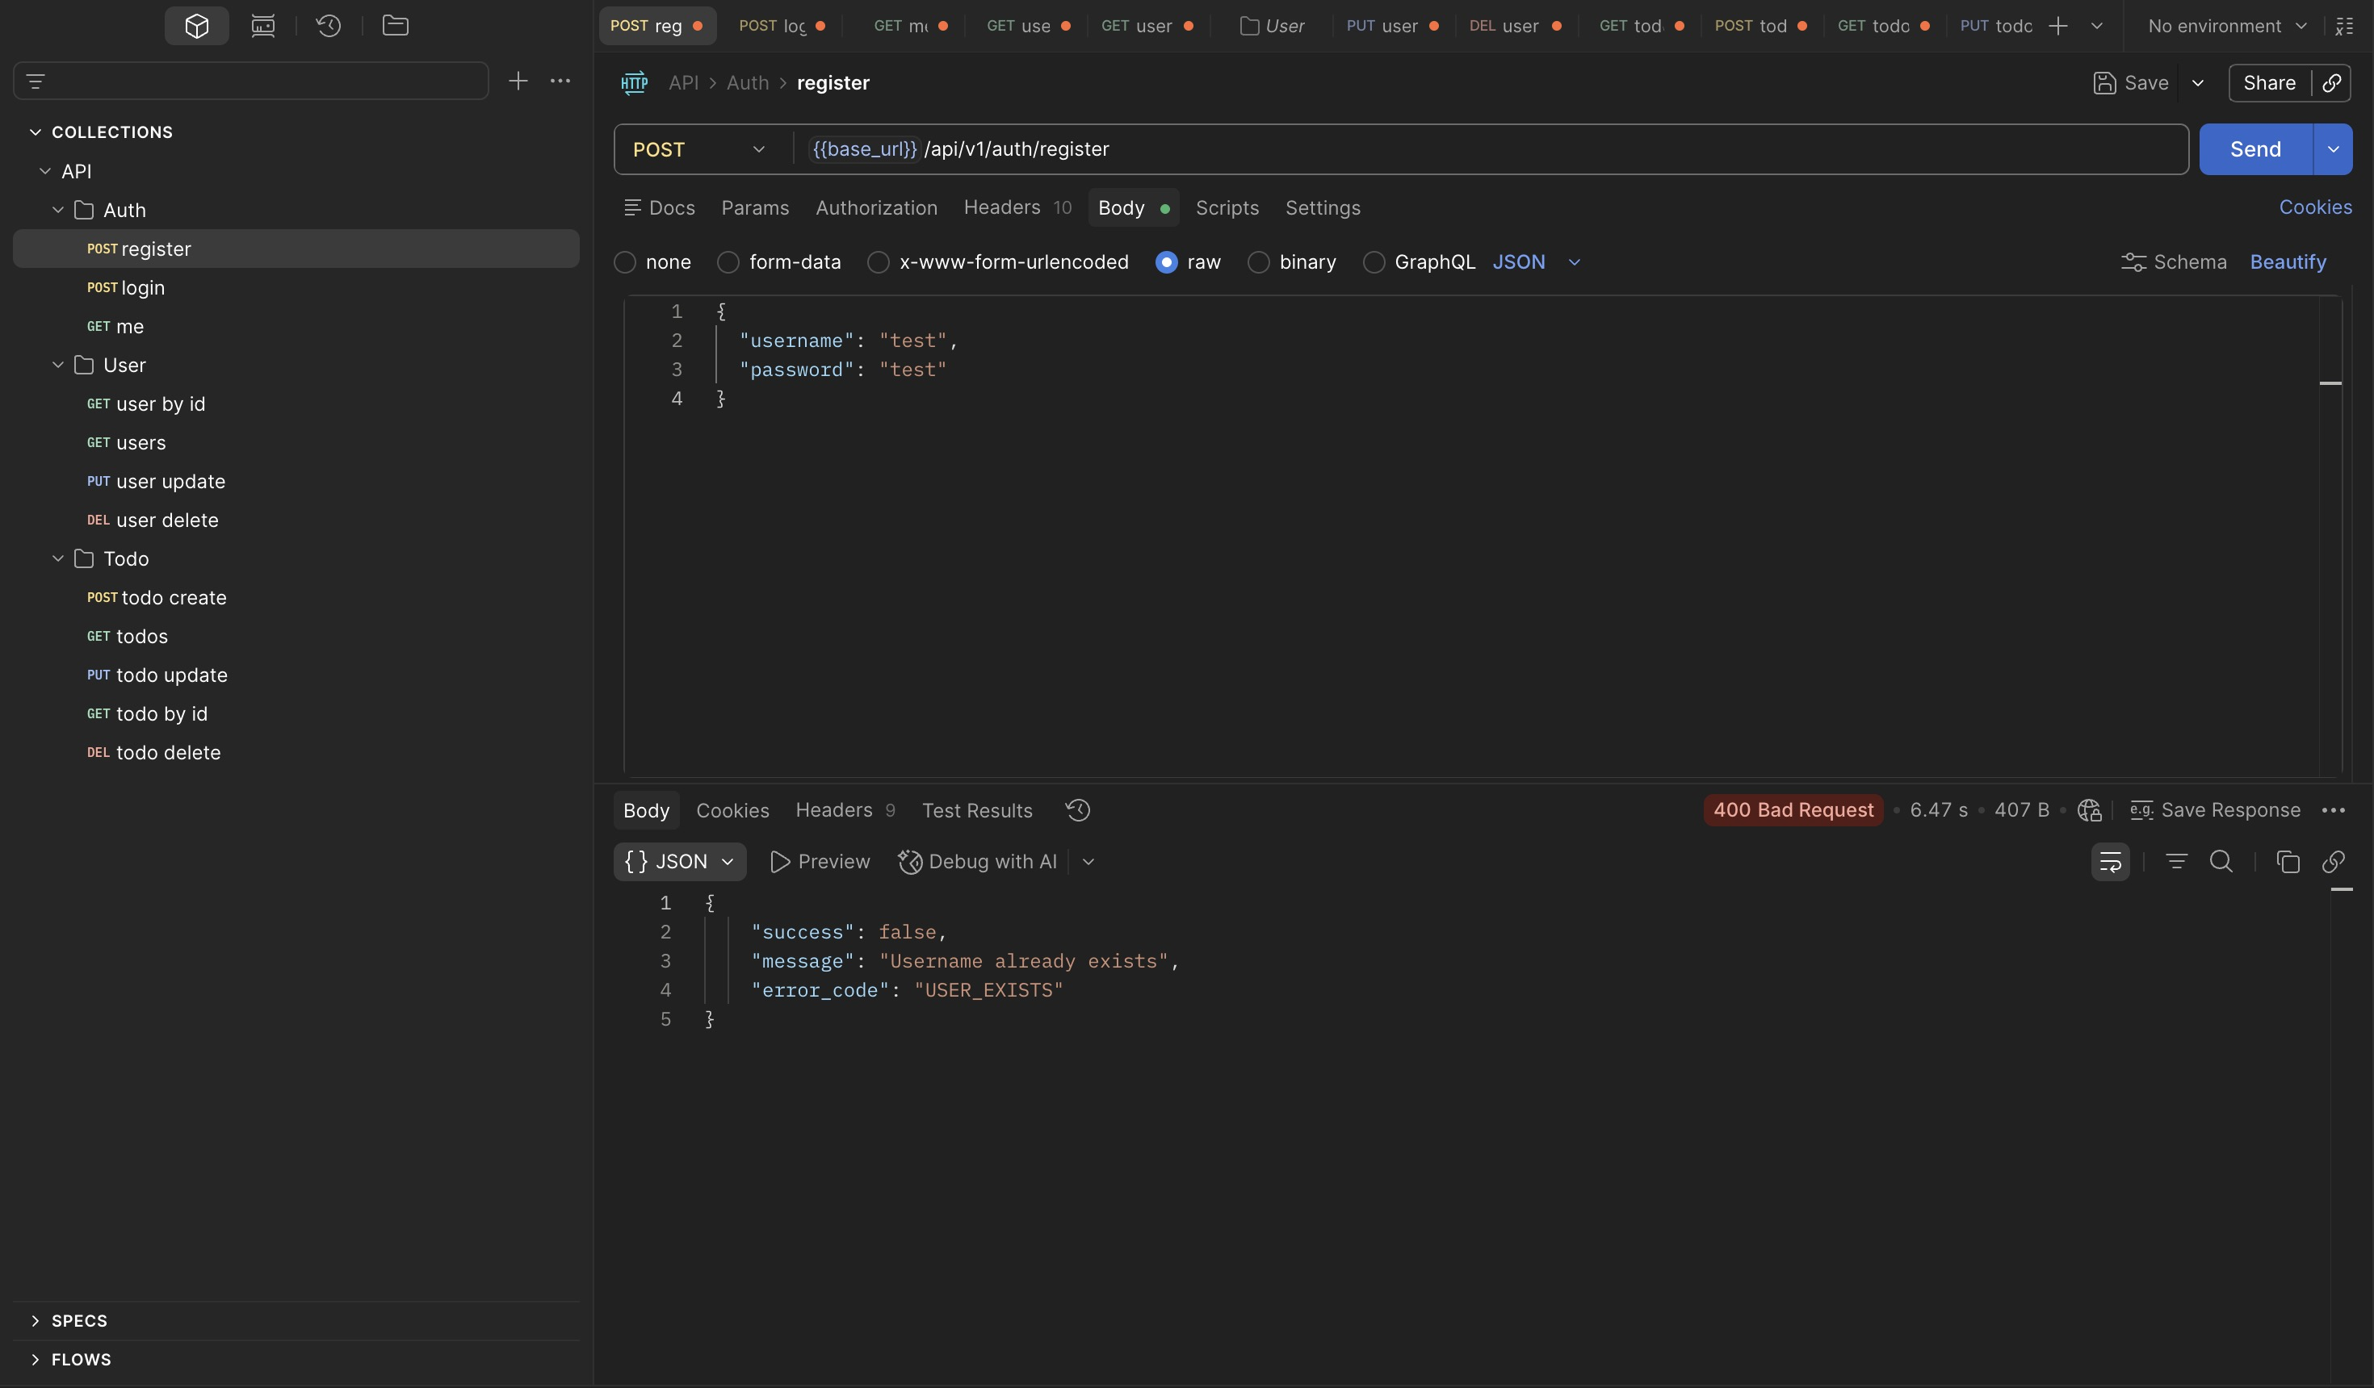Open the todo create request

click(174, 597)
